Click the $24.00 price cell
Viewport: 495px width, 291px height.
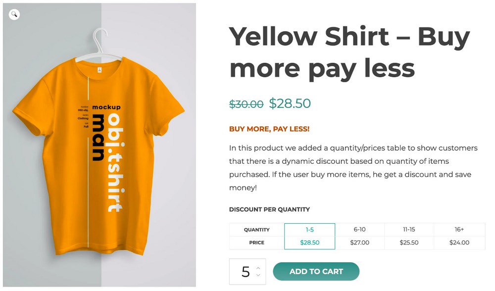pyautogui.click(x=459, y=242)
